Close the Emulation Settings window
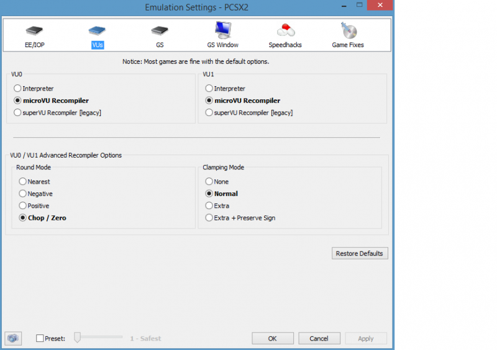The image size is (497, 350). (375, 6)
